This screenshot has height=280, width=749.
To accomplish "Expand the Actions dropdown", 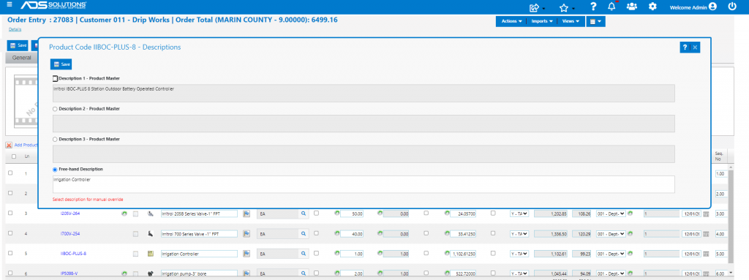I will pyautogui.click(x=511, y=21).
